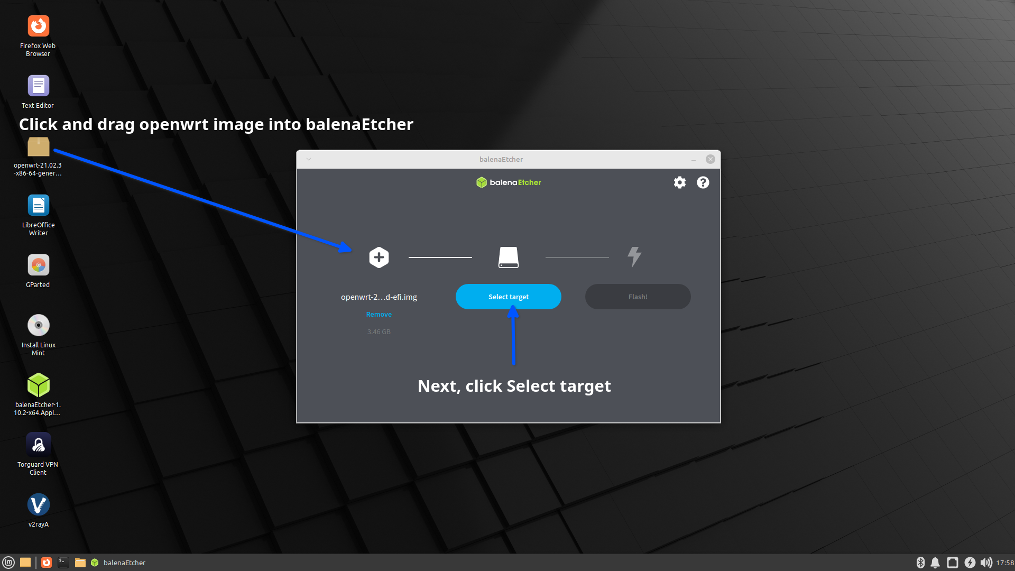Close the balenaEtcher window
The height and width of the screenshot is (571, 1015).
[x=710, y=159]
